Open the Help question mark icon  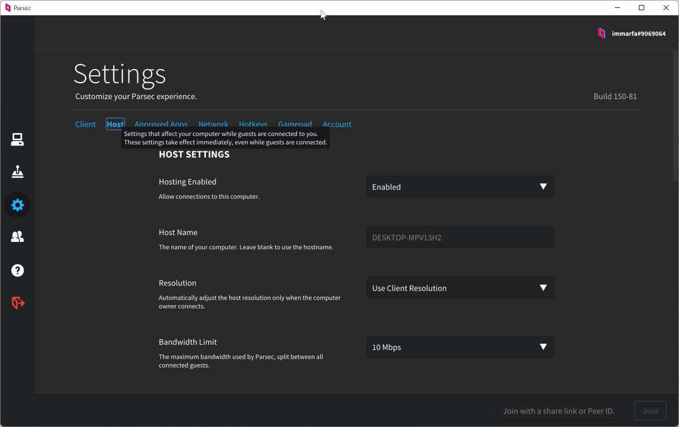point(18,270)
